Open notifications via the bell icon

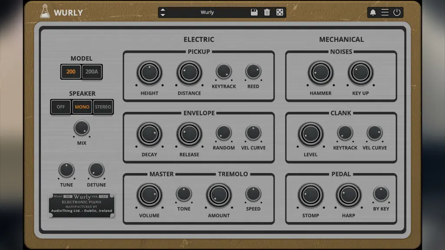[372, 12]
